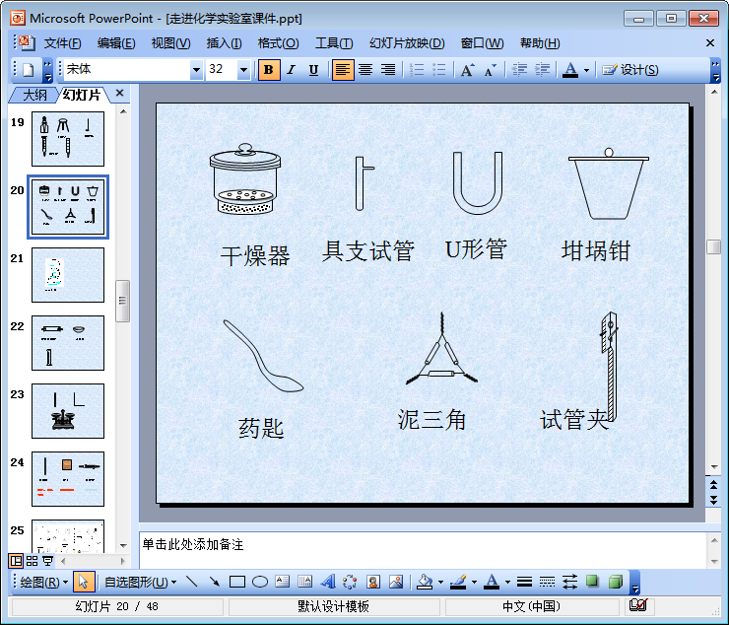Image resolution: width=729 pixels, height=625 pixels.
Task: Open the 格式(O) menu
Action: click(278, 43)
